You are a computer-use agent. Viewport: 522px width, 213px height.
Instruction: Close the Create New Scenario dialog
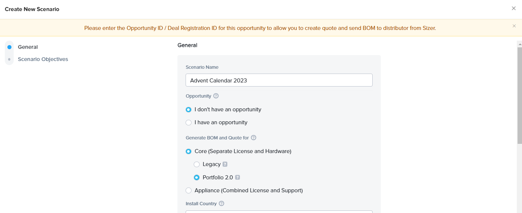coord(513,9)
